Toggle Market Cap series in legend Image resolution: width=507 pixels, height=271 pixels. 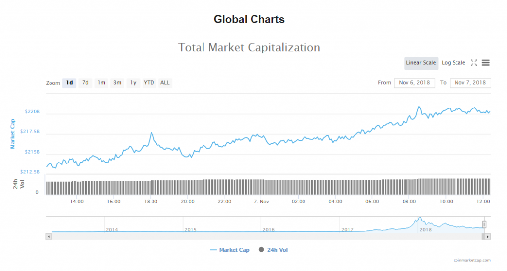pos(230,250)
